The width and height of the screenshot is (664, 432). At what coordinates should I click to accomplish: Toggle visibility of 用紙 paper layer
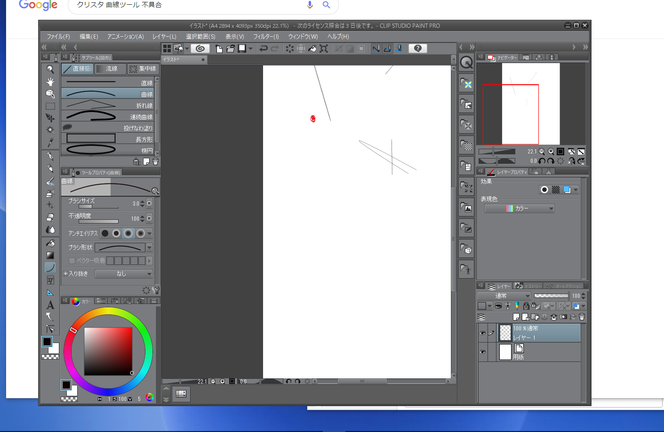pyautogui.click(x=482, y=352)
